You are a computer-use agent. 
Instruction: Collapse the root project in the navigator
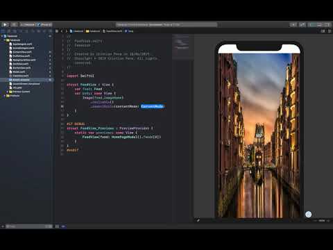[x=2, y=36]
